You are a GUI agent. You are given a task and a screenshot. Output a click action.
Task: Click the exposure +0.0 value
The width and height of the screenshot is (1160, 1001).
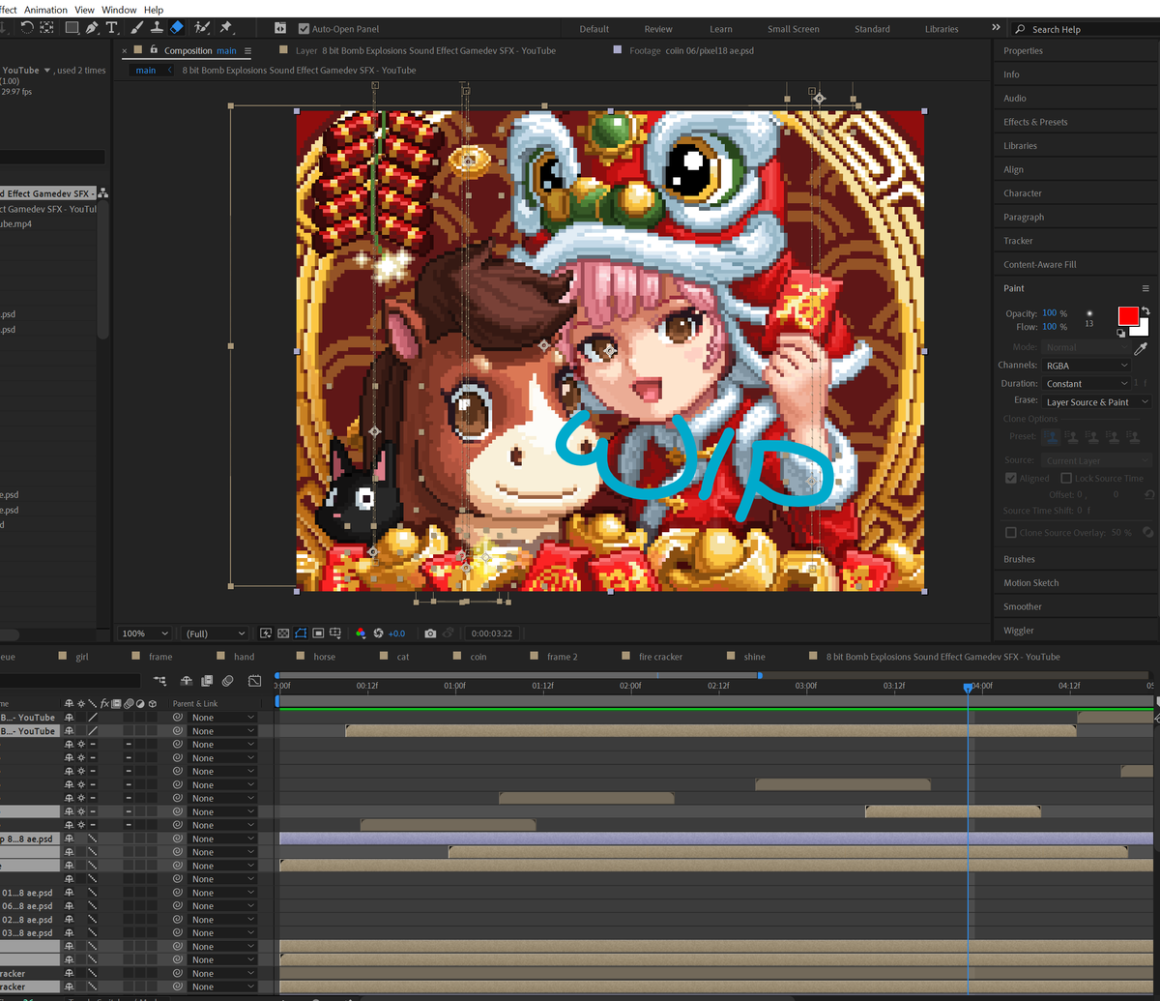(x=396, y=633)
